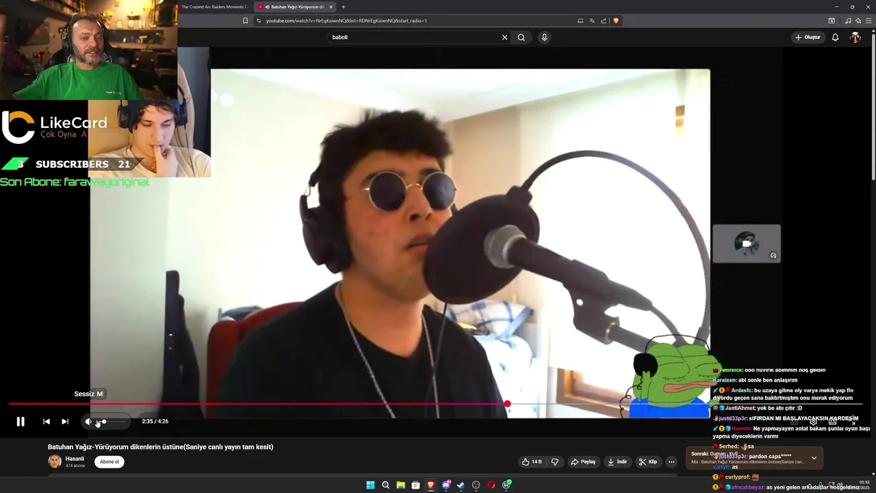Viewport: 876px width, 493px height.
Task: Mute the video with the speaker icon
Action: (88, 422)
